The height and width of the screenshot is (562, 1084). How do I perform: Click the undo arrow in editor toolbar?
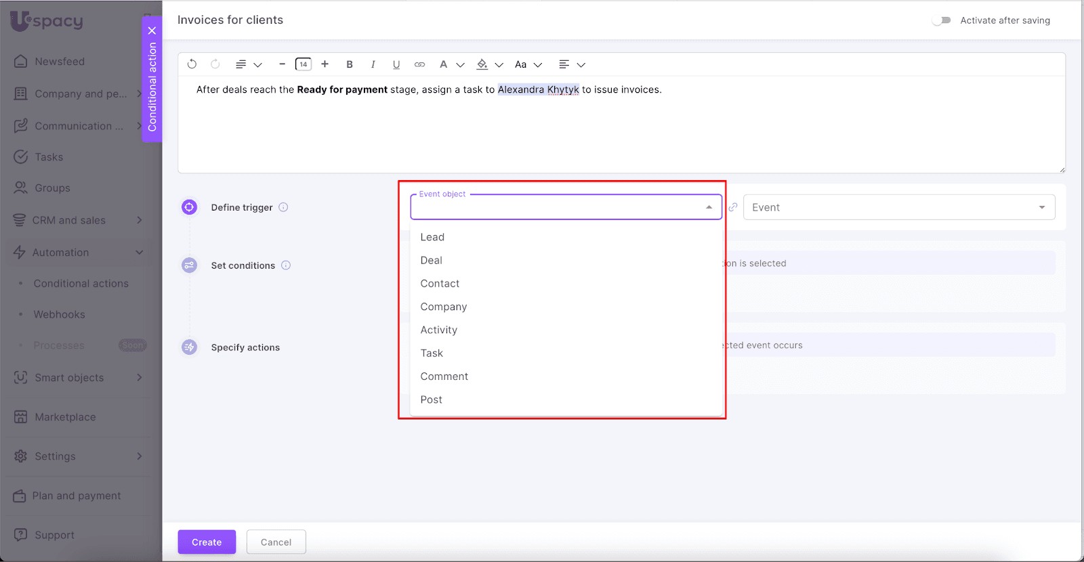click(192, 64)
